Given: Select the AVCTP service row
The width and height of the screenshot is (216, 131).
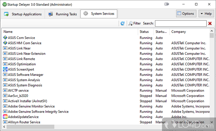Looking at the screenshot, I should pos(18,90).
